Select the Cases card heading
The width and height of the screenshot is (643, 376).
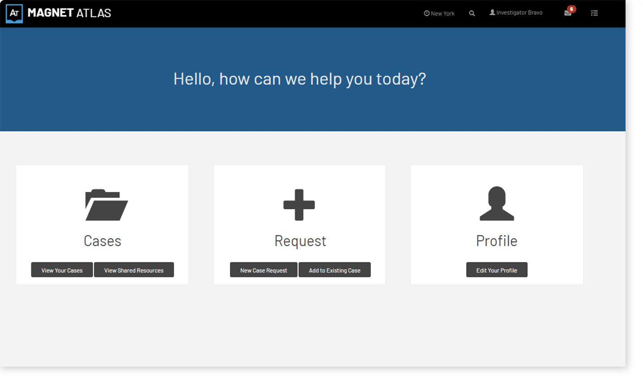102,241
